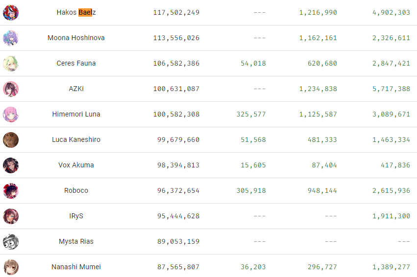Click AZKi's total 100,631,087 value

(176, 89)
